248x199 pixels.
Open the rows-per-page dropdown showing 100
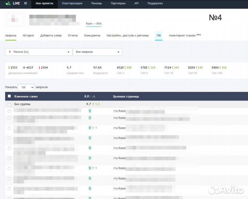point(27,87)
